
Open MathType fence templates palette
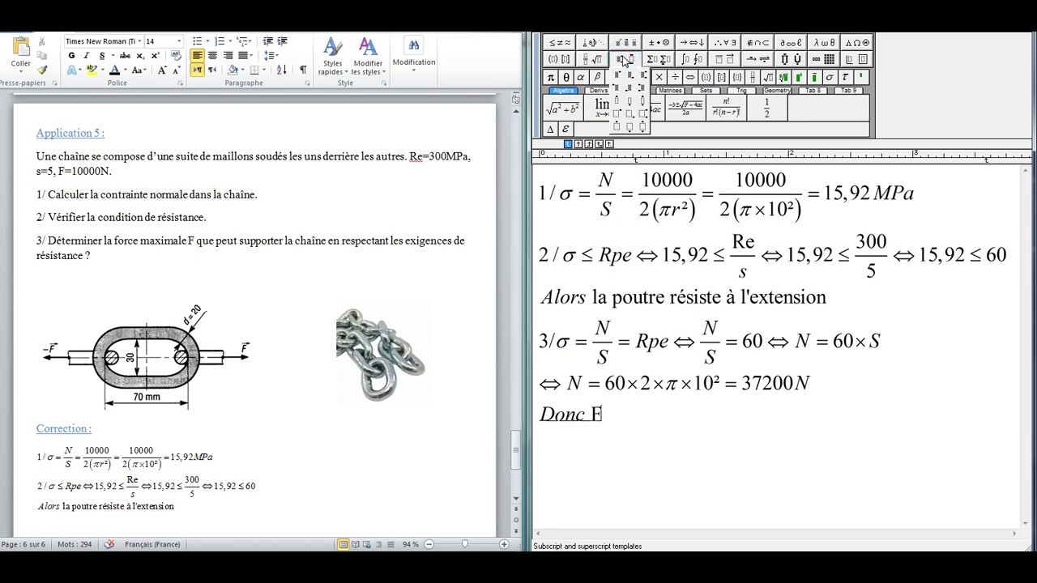click(x=560, y=59)
